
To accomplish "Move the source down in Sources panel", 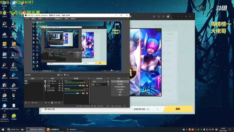I will click(59, 103).
